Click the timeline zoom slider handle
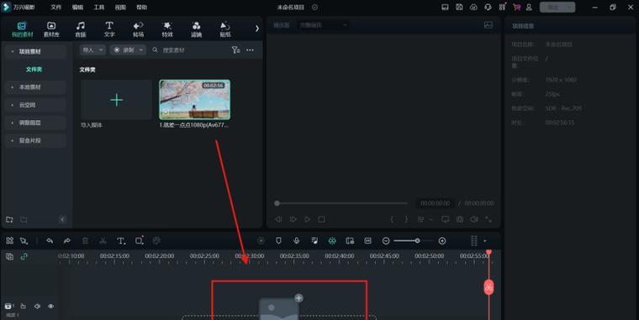639x320 pixels. [417, 241]
